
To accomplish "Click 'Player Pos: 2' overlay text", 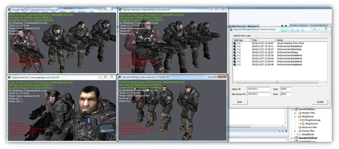I will coord(16,101).
